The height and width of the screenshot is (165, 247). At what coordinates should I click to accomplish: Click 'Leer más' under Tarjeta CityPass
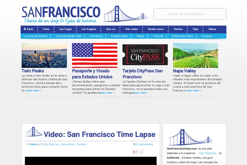click(x=141, y=93)
